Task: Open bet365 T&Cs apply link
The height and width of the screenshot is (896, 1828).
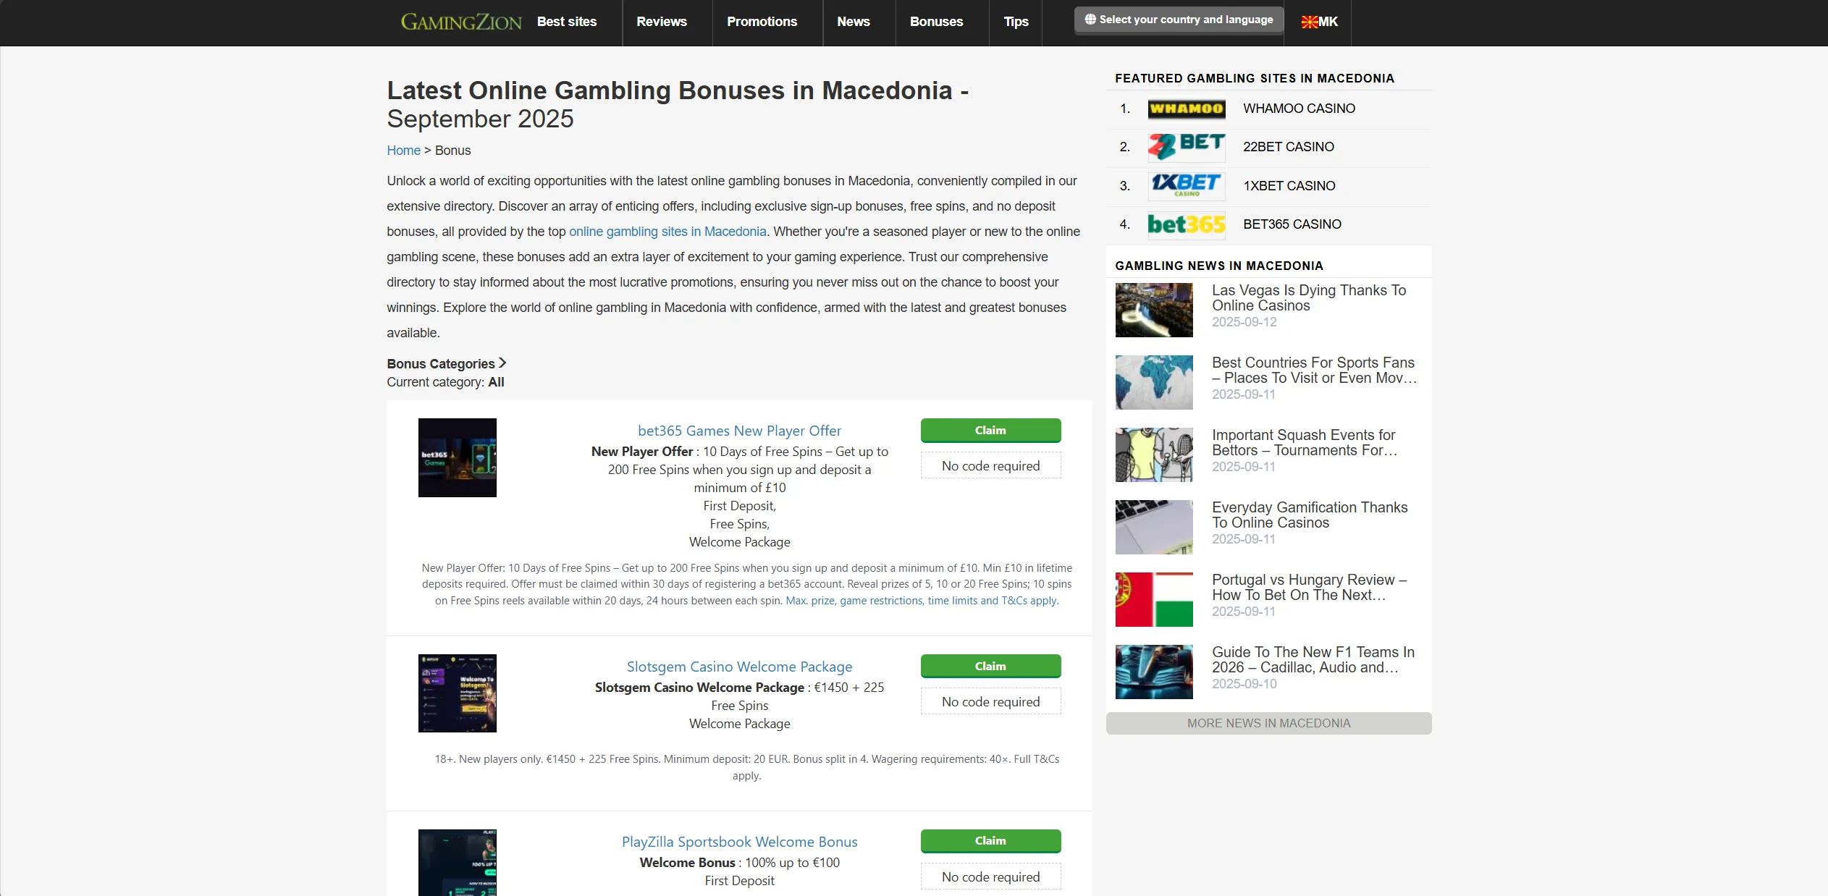Action: tap(922, 601)
